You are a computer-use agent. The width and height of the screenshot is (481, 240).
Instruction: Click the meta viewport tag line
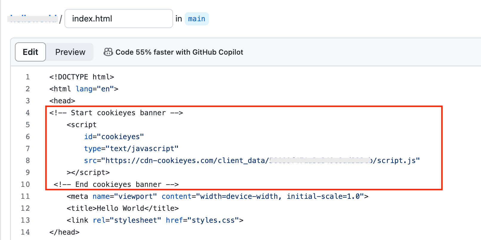tap(218, 196)
